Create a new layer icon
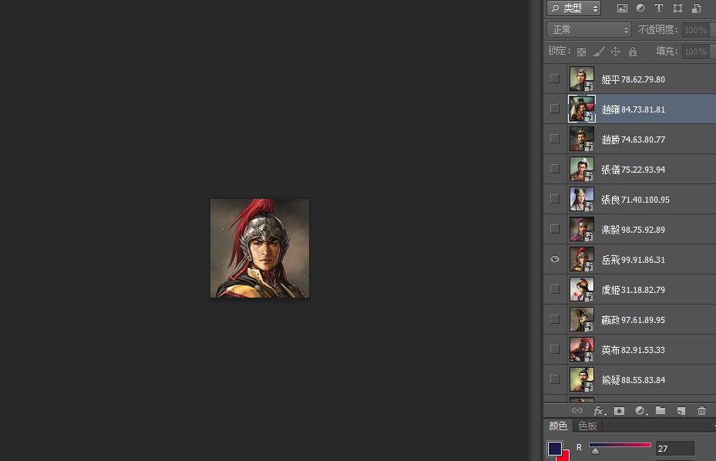 (681, 411)
